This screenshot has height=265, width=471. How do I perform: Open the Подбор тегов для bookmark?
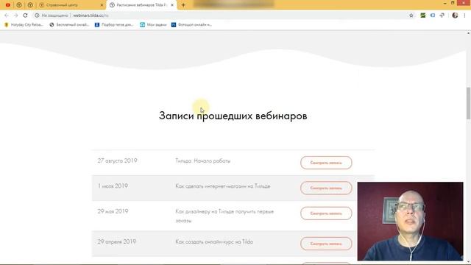[x=114, y=25]
